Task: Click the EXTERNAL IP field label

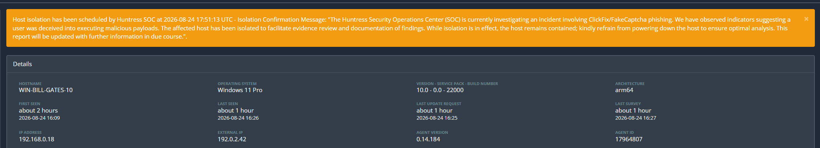Action: tap(230, 133)
